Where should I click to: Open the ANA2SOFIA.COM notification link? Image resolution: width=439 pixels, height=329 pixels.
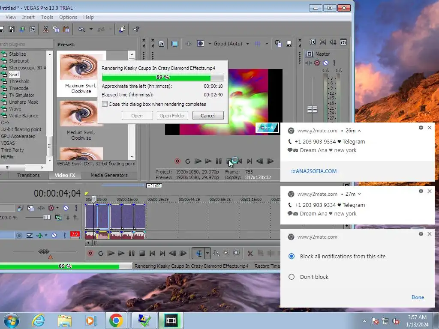pos(314,171)
